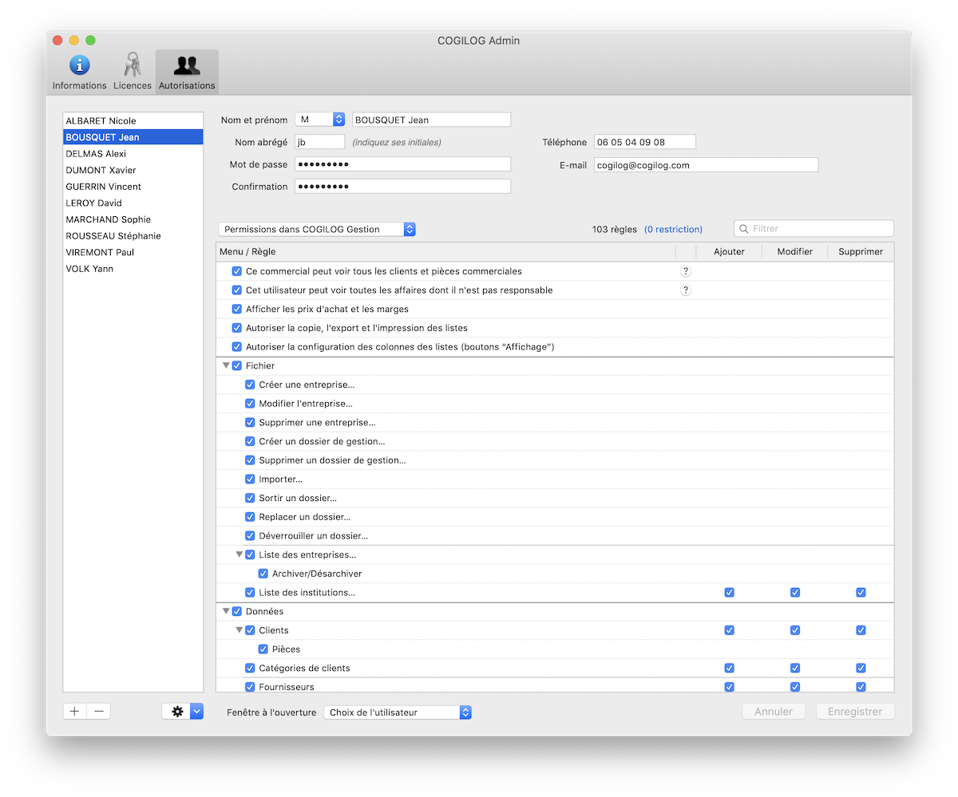Click the Mot de passe field
This screenshot has height=797, width=958.
coord(403,164)
